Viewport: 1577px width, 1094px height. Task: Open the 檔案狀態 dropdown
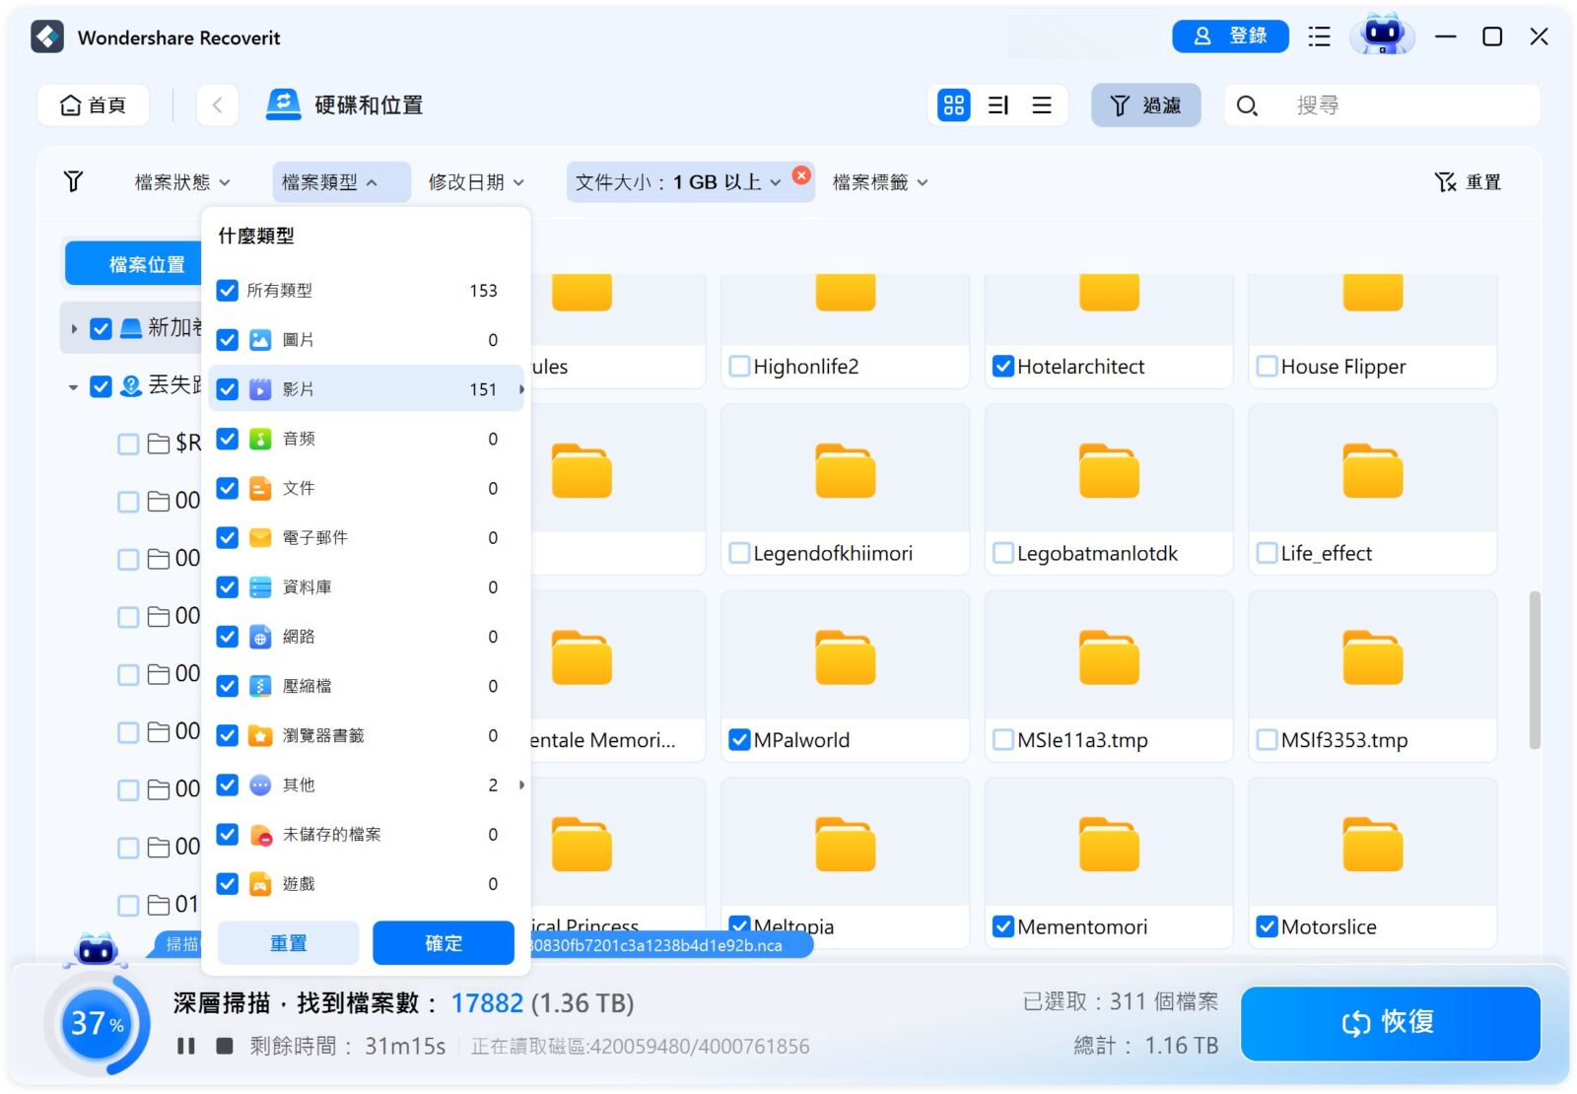(x=182, y=182)
